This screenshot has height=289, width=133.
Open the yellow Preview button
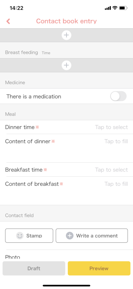[99, 268]
